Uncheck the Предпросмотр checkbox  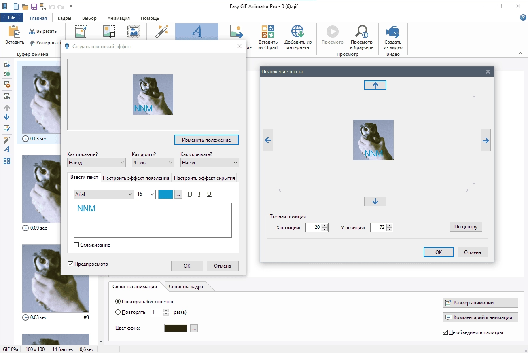coord(70,264)
